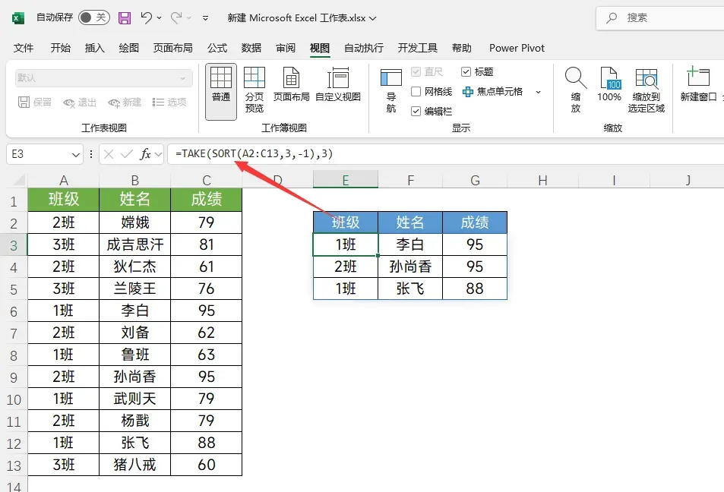Click 缩放到选定区域 zoom to selection
This screenshot has width=724, height=492.
click(647, 90)
